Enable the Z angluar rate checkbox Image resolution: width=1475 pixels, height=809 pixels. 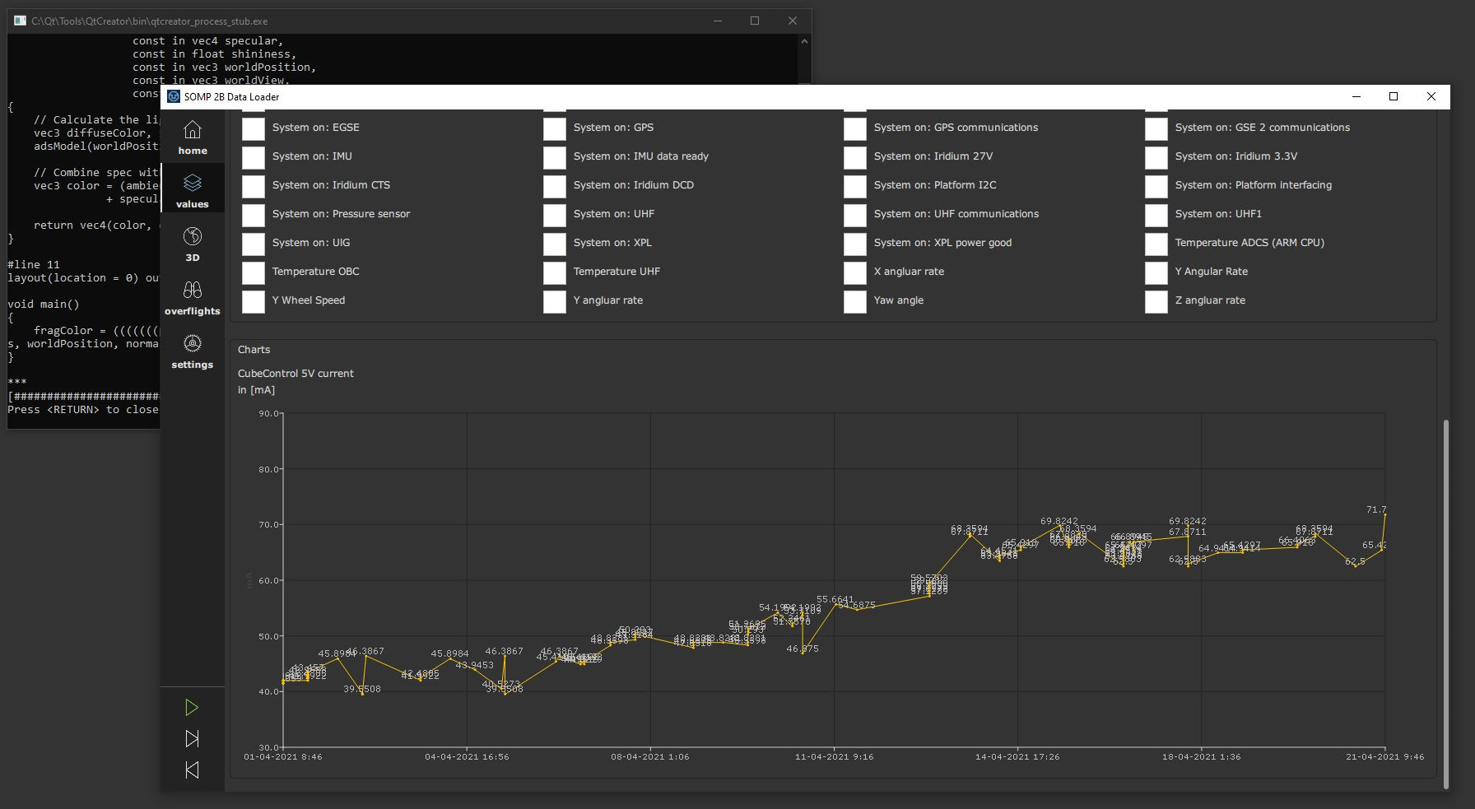pos(1156,301)
